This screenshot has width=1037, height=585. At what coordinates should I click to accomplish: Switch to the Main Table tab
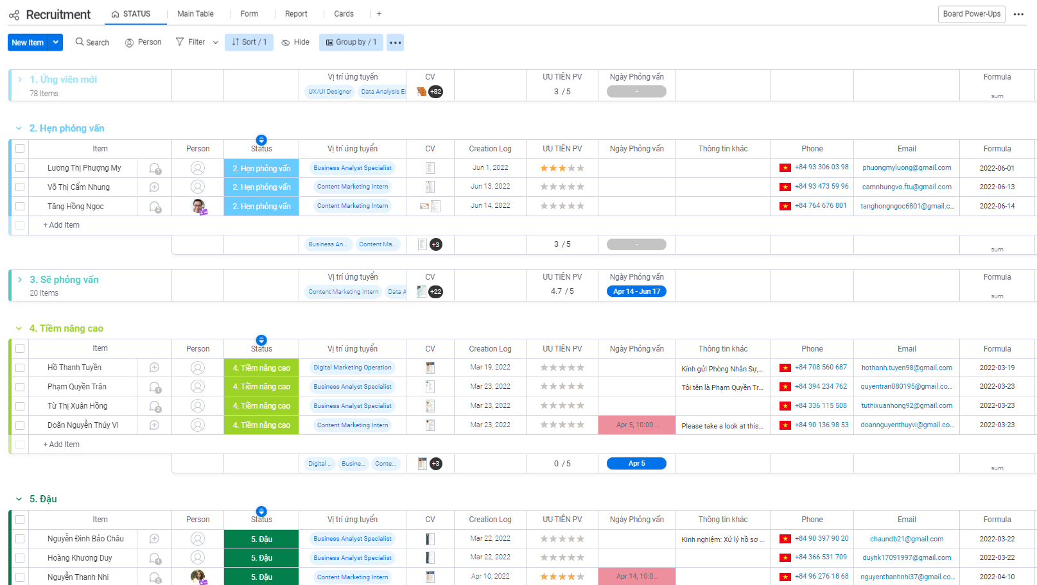[195, 13]
